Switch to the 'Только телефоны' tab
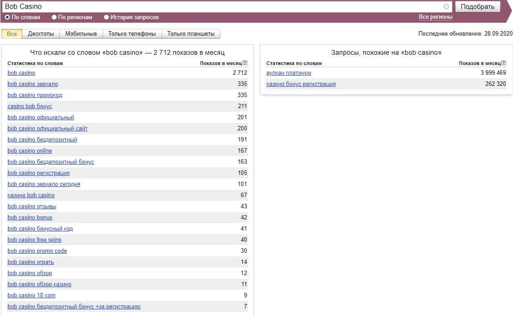Screen dimensions: 513x316 tap(132, 34)
